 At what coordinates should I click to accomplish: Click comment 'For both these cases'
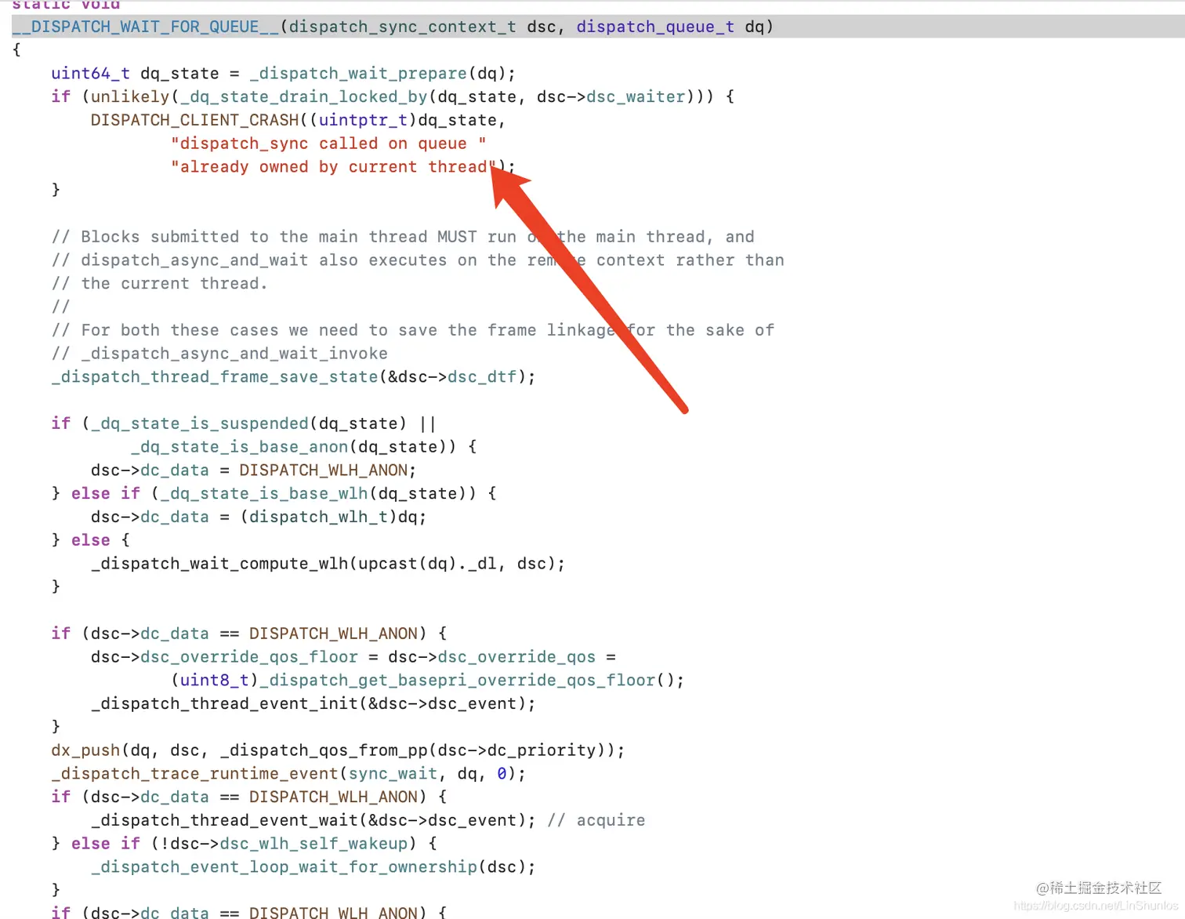413,330
